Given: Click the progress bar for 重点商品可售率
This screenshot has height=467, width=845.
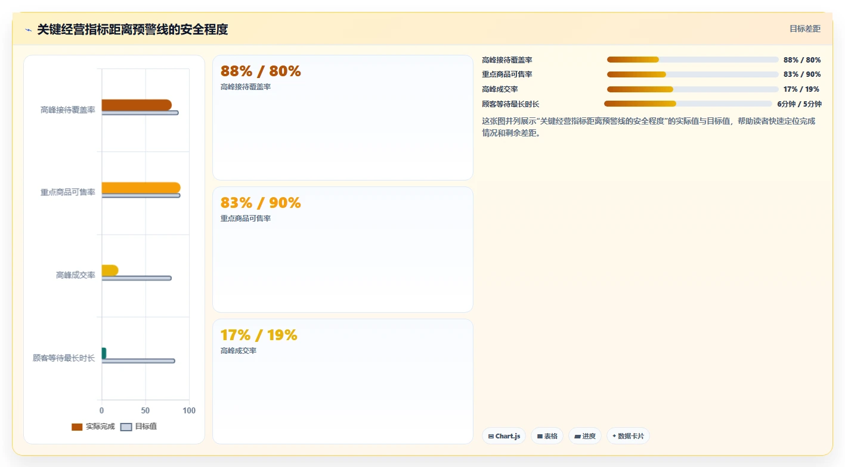Looking at the screenshot, I should coord(693,74).
